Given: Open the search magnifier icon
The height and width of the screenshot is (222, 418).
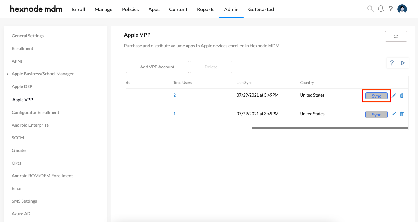Looking at the screenshot, I should (370, 9).
